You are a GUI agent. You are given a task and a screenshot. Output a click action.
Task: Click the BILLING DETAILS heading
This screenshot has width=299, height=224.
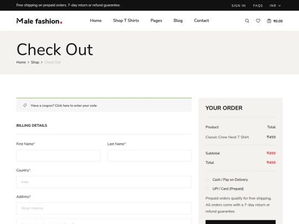(32, 126)
